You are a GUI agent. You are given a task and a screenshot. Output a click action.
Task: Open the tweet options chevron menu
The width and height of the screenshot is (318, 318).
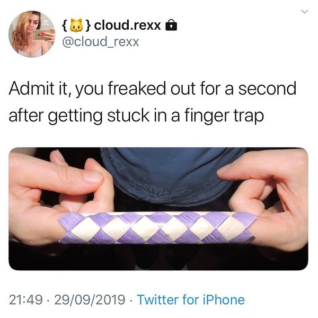(304, 12)
